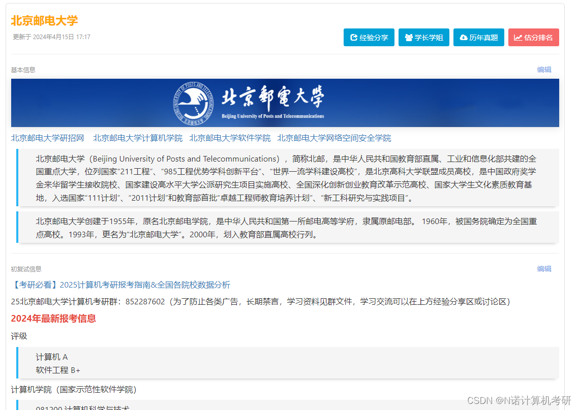This screenshot has width=579, height=410.
Task: Open the 学长学姐 button
Action: (x=423, y=37)
